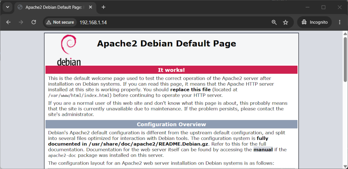Click the forward navigation arrow
Viewport: 348px width, 169px height.
click(21, 22)
